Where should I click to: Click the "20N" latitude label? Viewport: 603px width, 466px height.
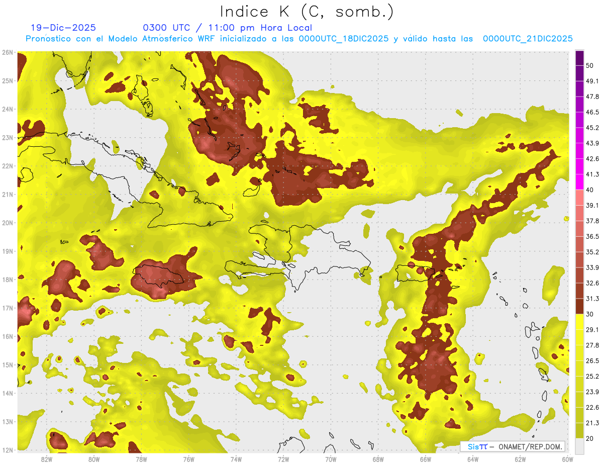(7, 223)
